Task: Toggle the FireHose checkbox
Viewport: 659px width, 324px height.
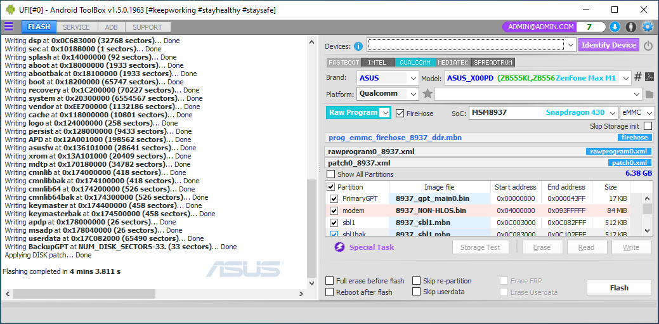Action: click(x=400, y=113)
